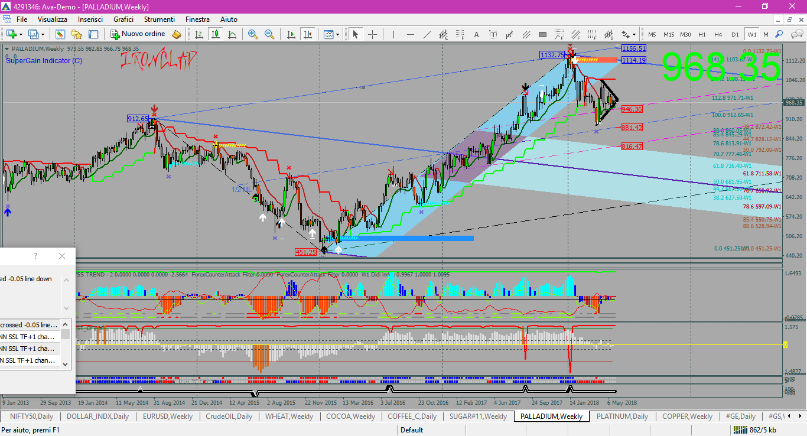Open the Navigator star-folder icon
Image resolution: width=807 pixels, height=436 pixels.
[x=77, y=34]
